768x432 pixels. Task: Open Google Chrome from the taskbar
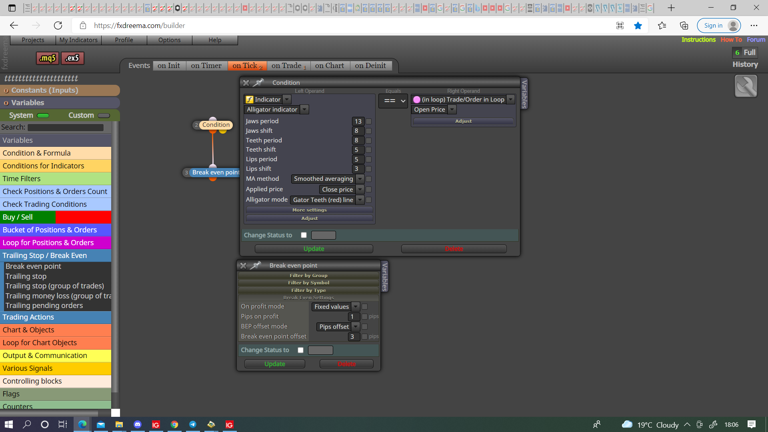pos(174,424)
